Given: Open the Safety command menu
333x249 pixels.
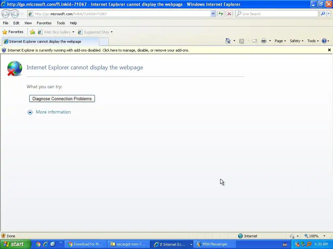Looking at the screenshot, I should pos(297,41).
